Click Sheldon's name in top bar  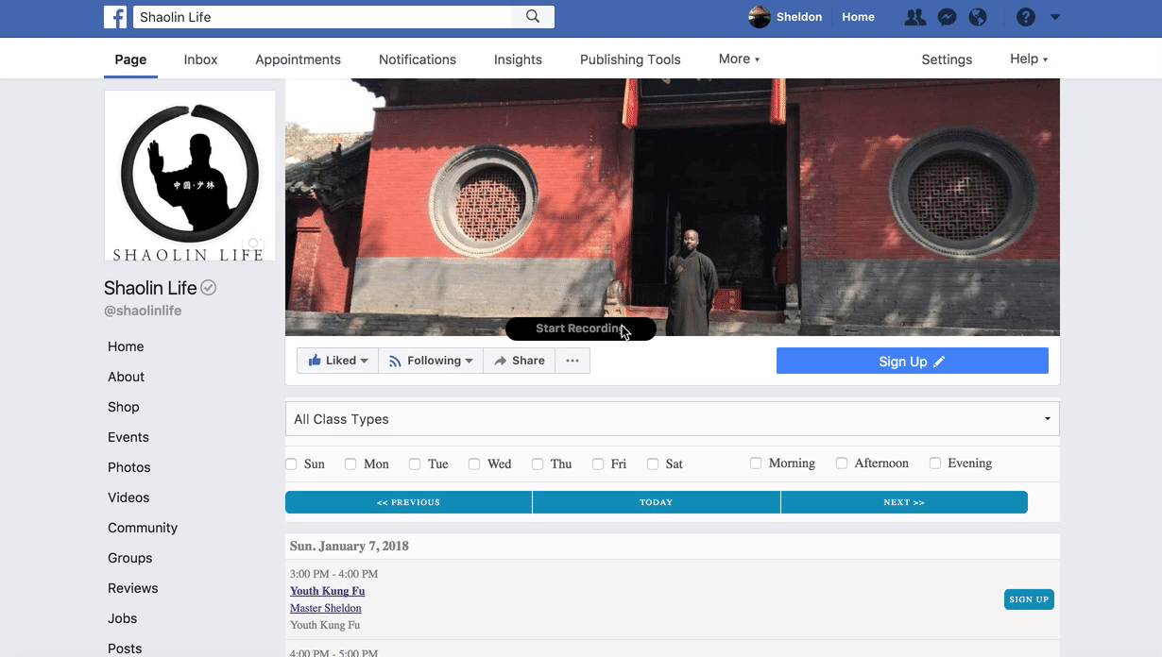click(799, 17)
